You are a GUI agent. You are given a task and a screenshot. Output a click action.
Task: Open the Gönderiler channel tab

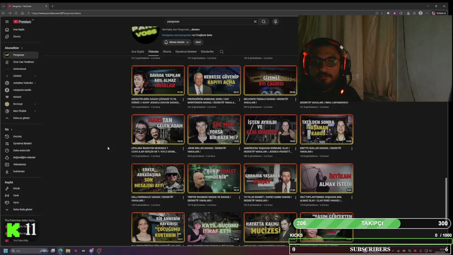[x=207, y=52]
